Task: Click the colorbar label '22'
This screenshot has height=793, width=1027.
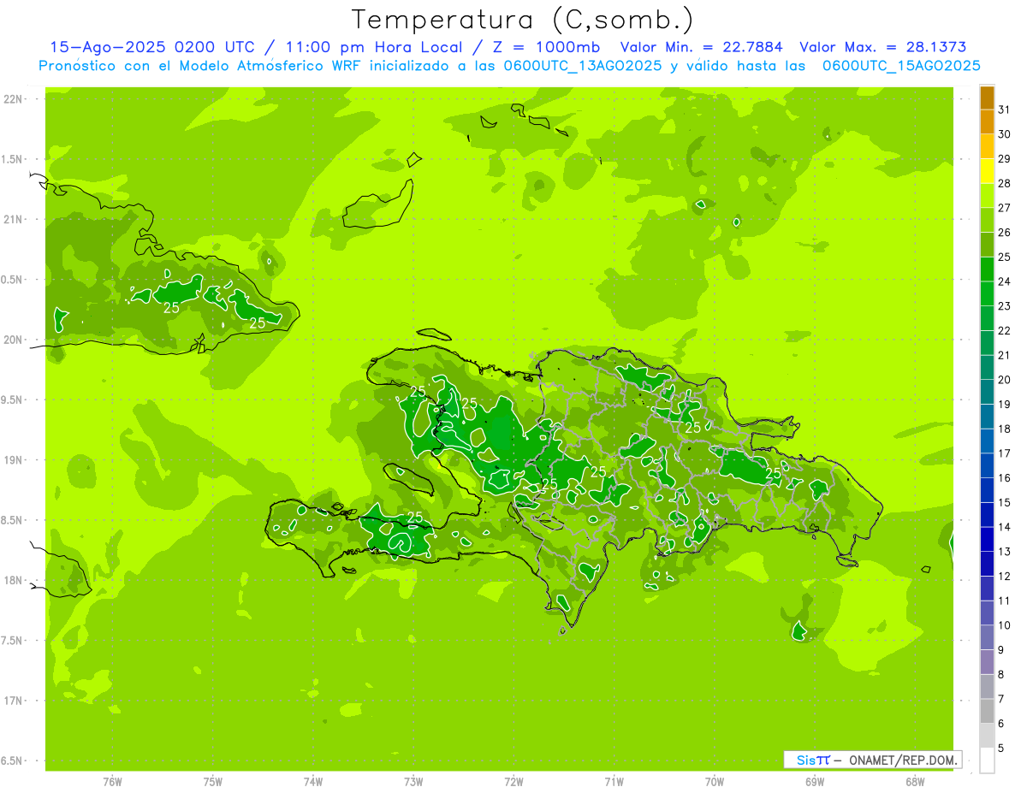Action: 1005,330
